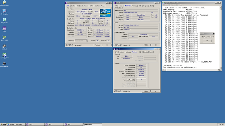Activate the first CPU-Z taskbar button

coord(35,124)
